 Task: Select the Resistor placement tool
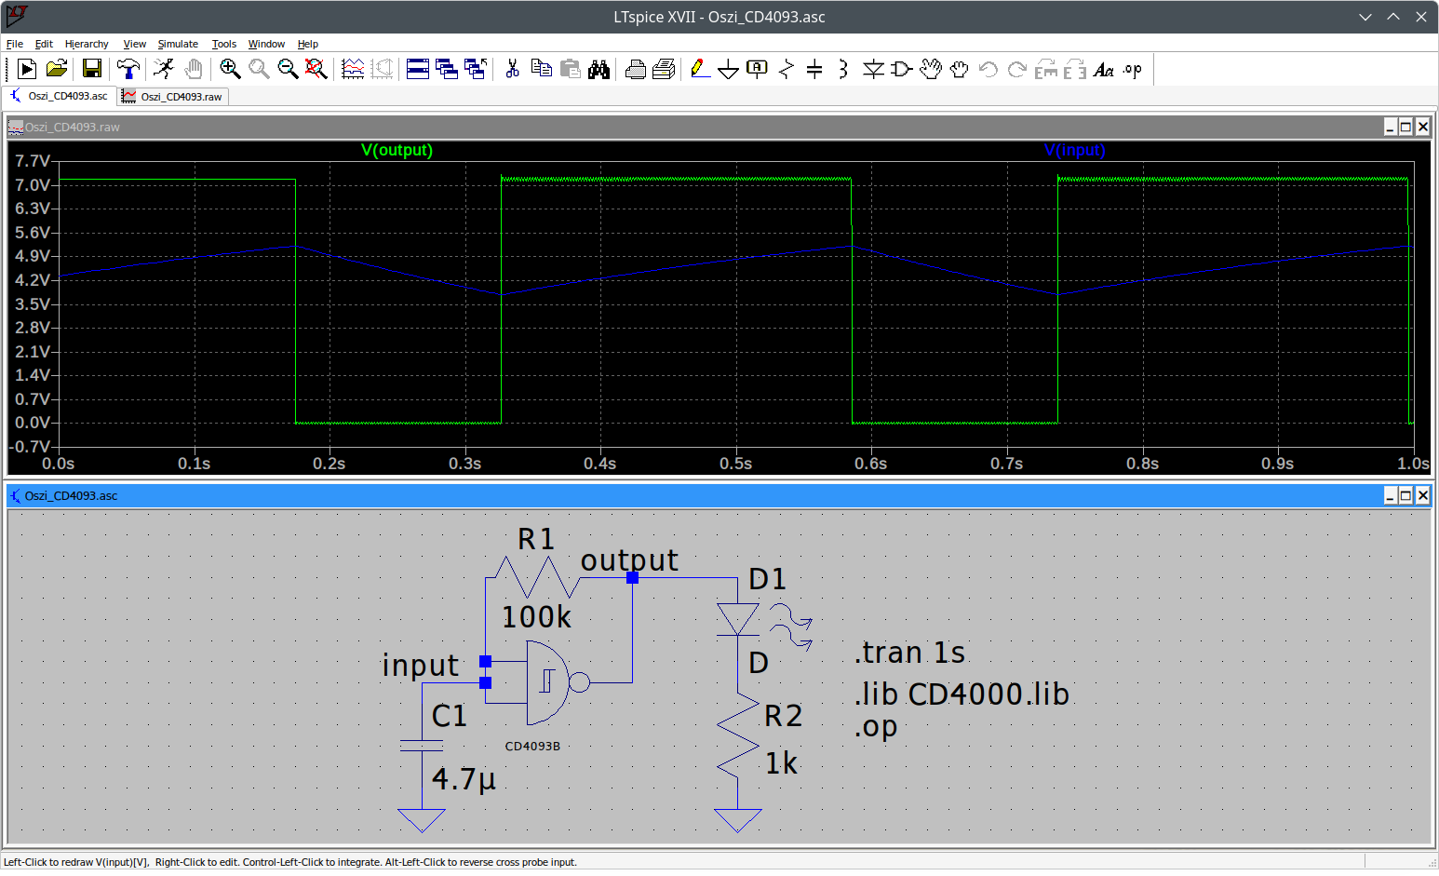(786, 69)
